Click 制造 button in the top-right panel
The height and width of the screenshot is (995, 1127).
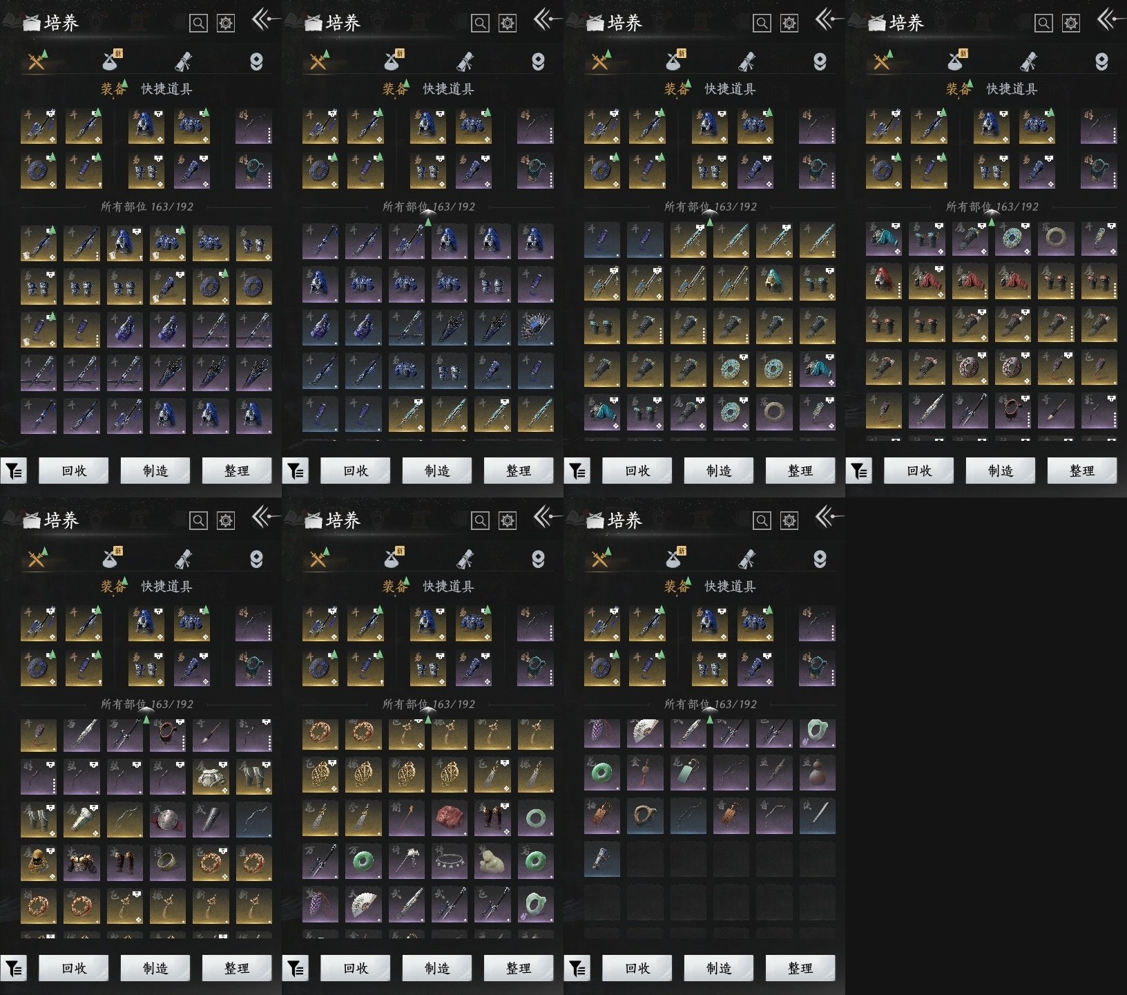pos(1001,471)
